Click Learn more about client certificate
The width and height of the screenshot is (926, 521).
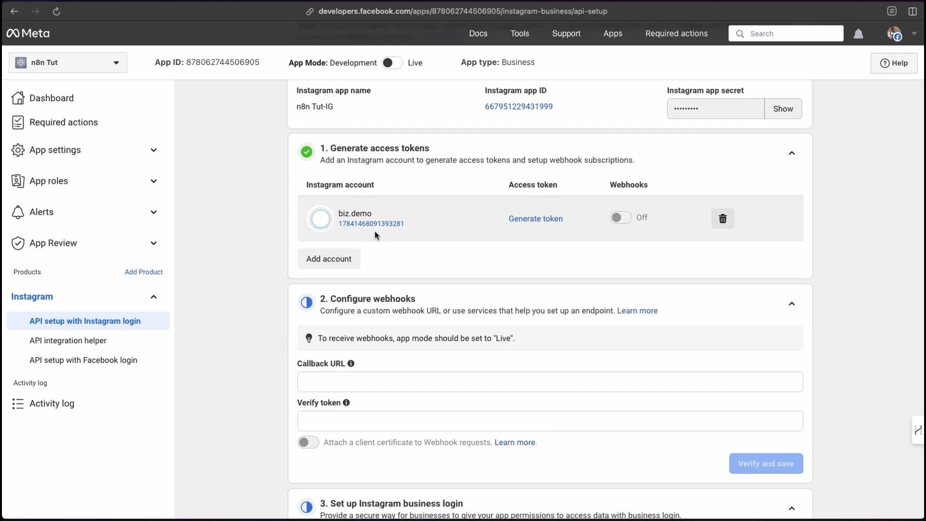point(515,442)
